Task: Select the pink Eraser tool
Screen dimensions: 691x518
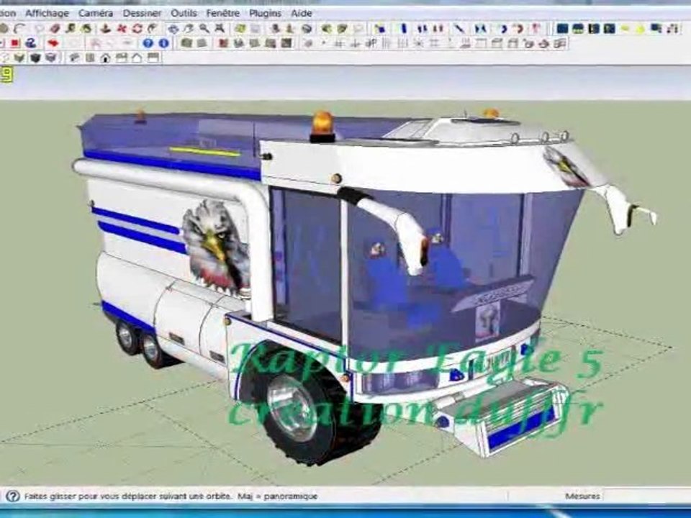Action: [x=55, y=29]
